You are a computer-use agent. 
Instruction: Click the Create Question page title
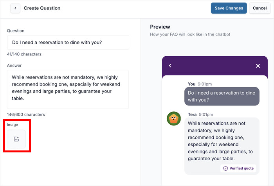click(42, 8)
